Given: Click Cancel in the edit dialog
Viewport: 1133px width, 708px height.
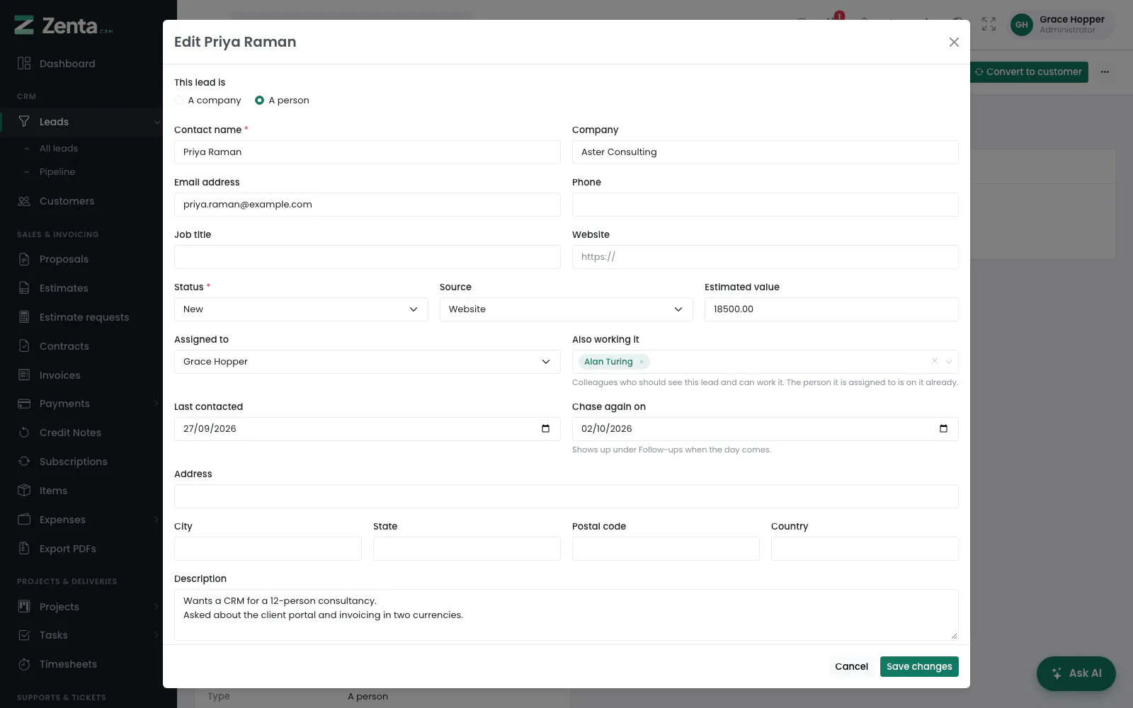Looking at the screenshot, I should coord(851,666).
